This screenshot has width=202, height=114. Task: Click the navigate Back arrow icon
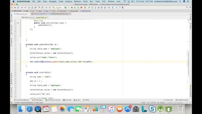pos(46,8)
